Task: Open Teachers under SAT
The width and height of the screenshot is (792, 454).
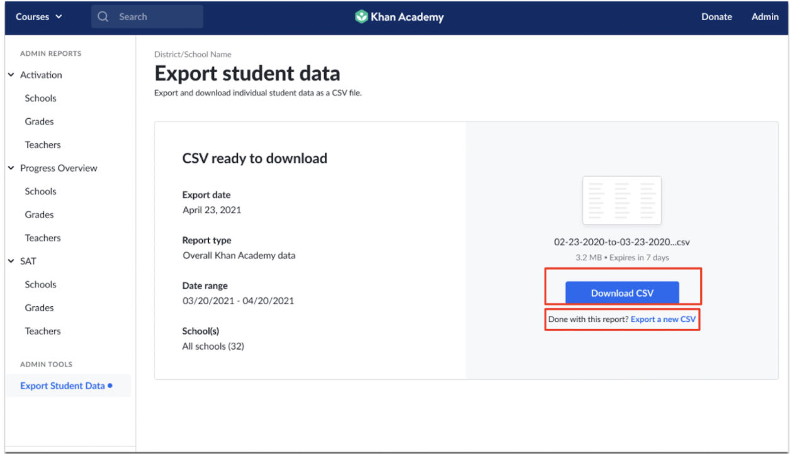Action: point(43,331)
